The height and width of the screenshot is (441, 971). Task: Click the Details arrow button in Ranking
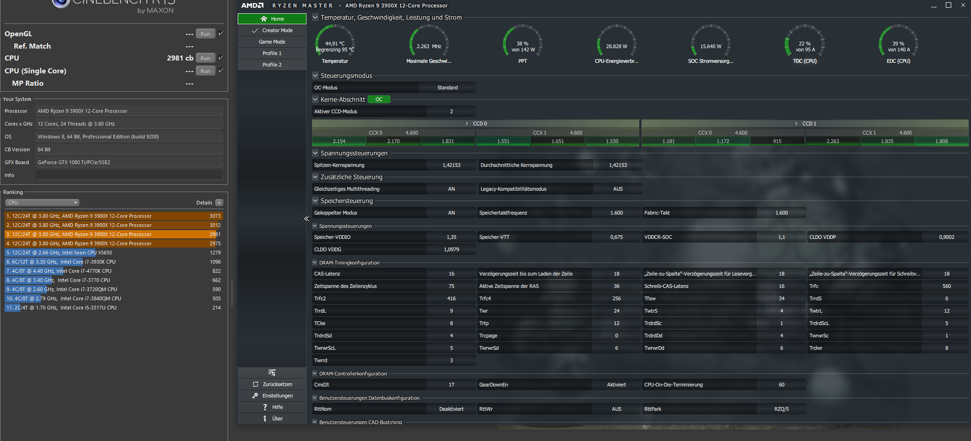(x=219, y=203)
